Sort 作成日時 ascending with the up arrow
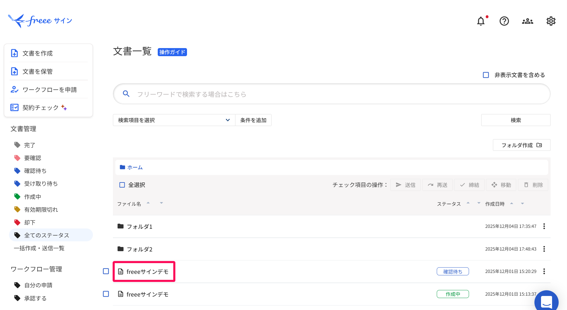Screen dimensions: 567x310 [x=512, y=203]
